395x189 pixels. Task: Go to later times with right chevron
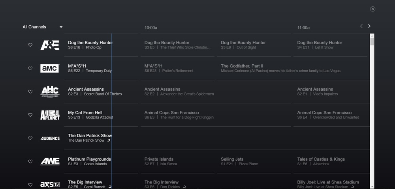coord(369,26)
